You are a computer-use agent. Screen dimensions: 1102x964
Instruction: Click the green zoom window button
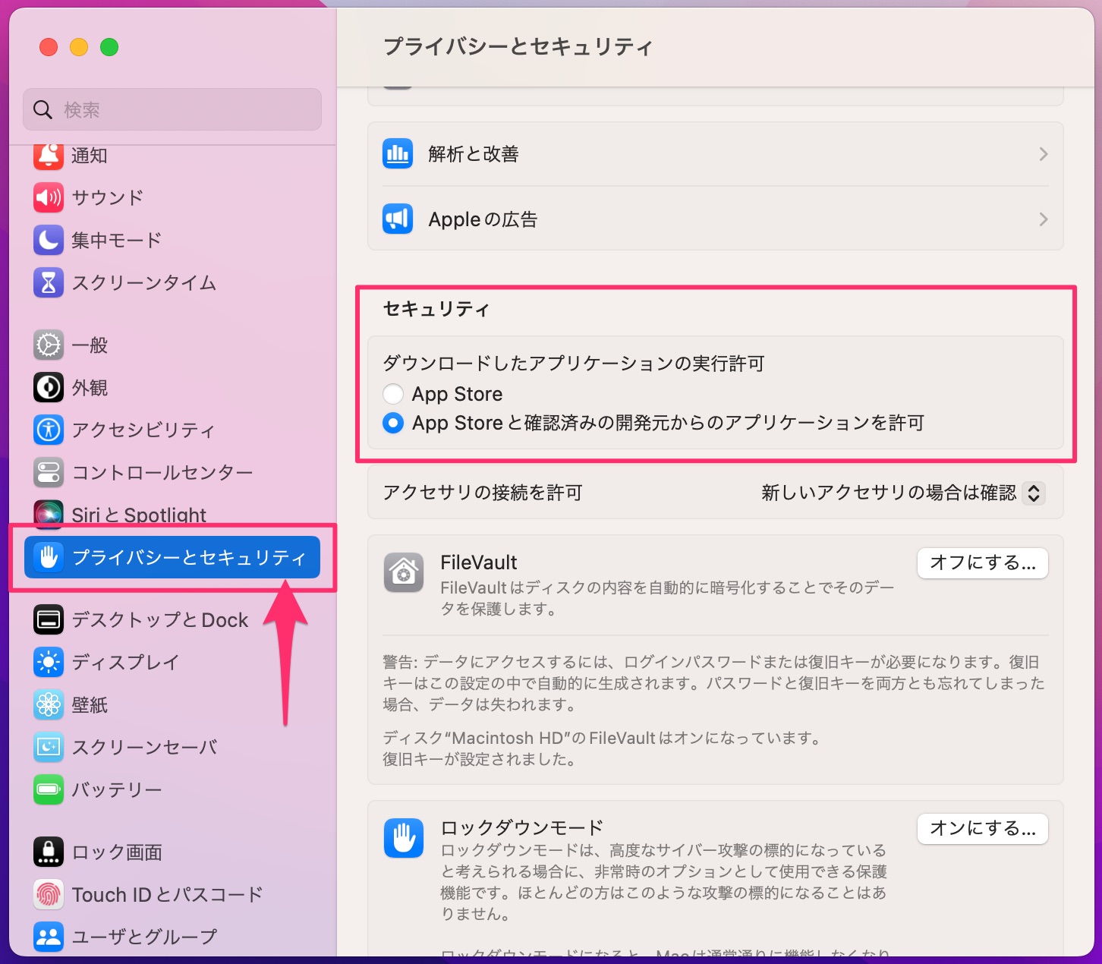(109, 47)
